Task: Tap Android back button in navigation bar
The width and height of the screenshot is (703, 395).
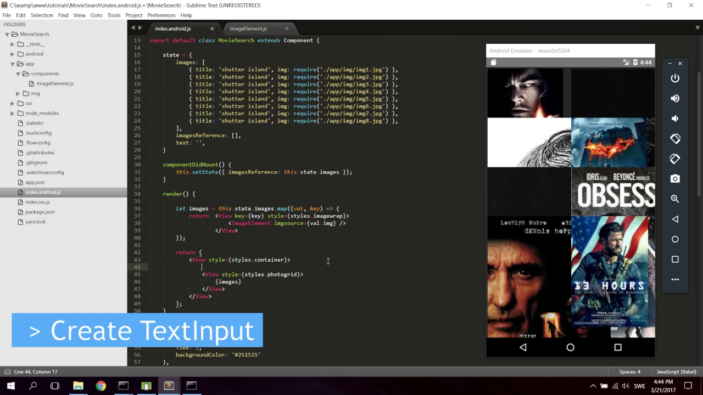Action: point(523,347)
